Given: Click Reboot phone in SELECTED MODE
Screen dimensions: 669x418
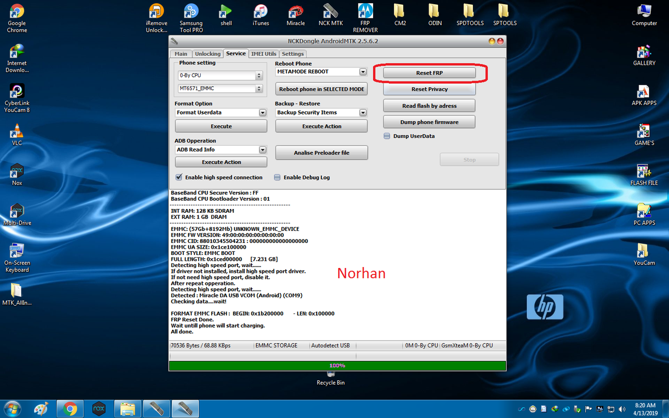Looking at the screenshot, I should coord(321,89).
